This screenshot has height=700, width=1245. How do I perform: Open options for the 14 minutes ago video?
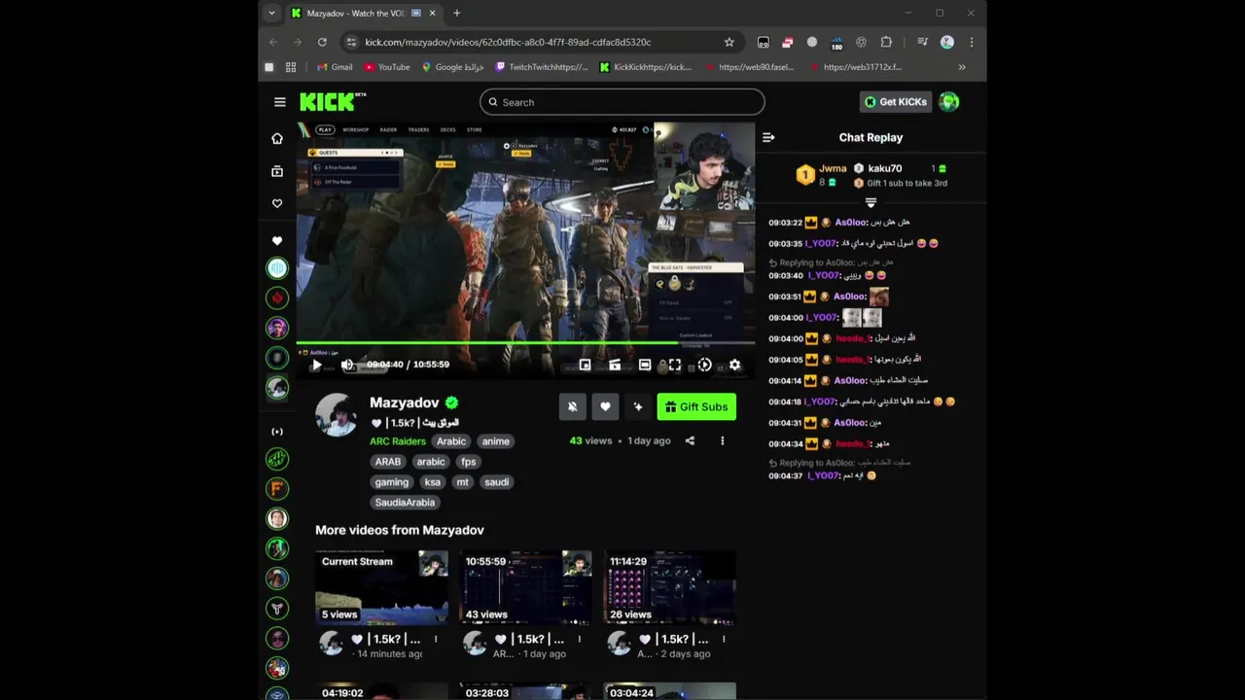coord(436,639)
